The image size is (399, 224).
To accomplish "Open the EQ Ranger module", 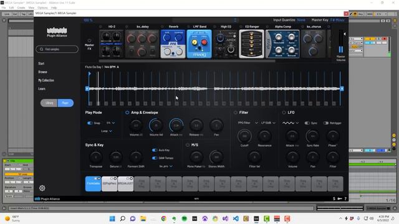I will coord(251,44).
